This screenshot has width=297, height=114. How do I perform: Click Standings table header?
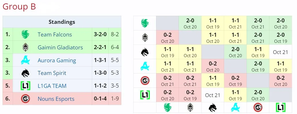62,22
